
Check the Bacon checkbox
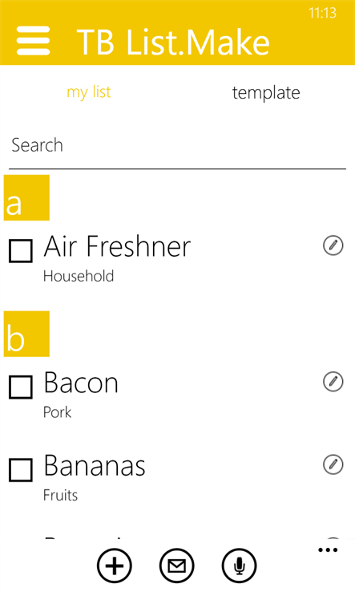[21, 387]
